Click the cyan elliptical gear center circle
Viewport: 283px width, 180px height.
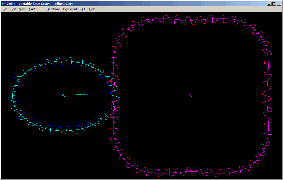coord(63,96)
